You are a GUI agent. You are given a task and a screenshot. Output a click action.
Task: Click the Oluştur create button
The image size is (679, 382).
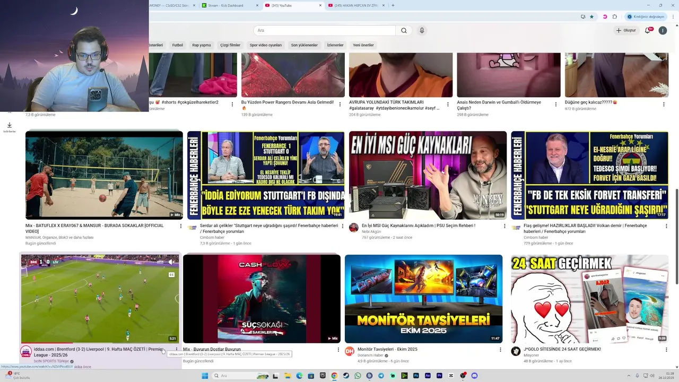click(x=626, y=30)
